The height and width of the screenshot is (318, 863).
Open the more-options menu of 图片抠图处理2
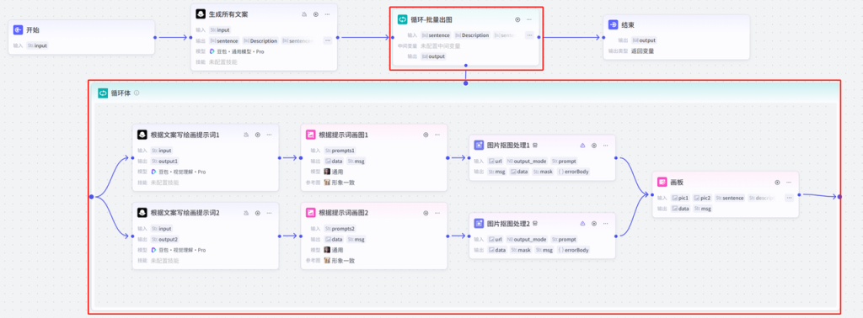605,224
